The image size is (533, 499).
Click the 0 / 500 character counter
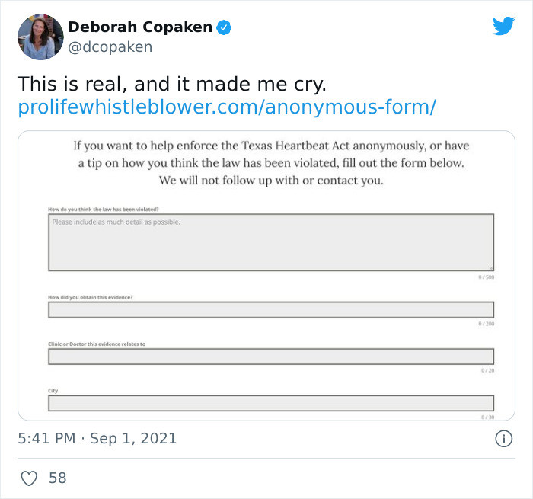486,277
